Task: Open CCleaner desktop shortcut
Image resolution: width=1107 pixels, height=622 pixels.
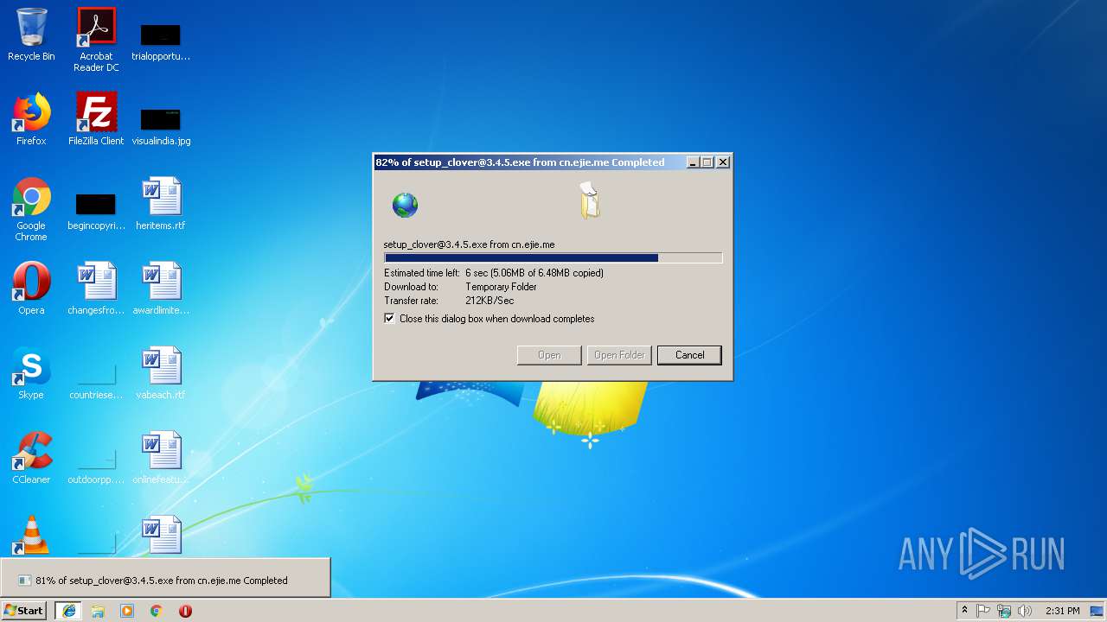Action: (x=31, y=458)
